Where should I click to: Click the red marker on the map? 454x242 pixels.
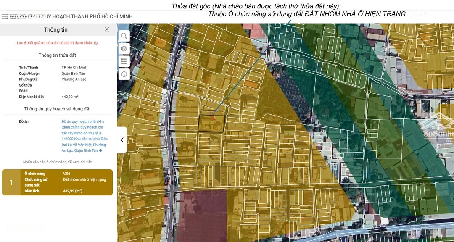pos(213,118)
